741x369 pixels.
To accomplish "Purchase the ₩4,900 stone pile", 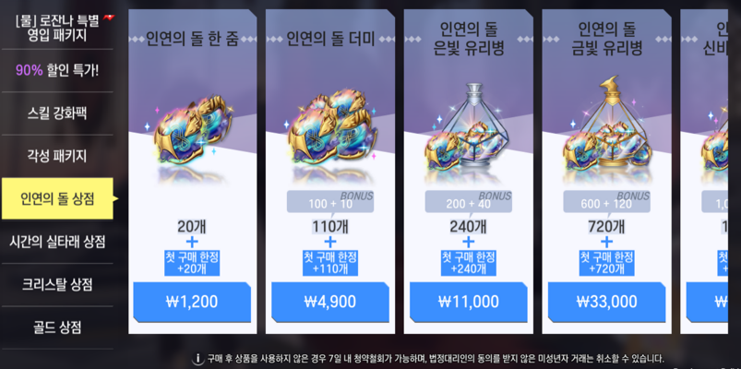I will pos(329,302).
